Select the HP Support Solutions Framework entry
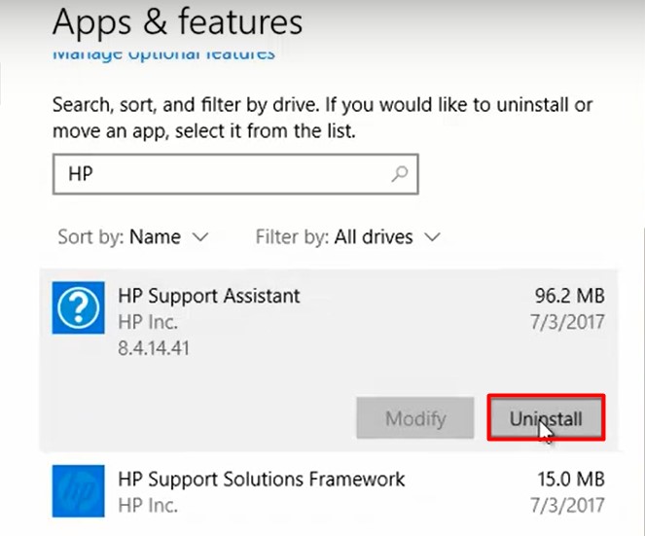The width and height of the screenshot is (645, 536). point(261,480)
